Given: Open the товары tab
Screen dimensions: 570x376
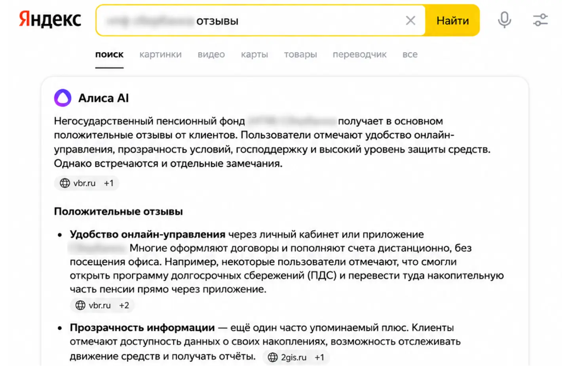Looking at the screenshot, I should [300, 55].
